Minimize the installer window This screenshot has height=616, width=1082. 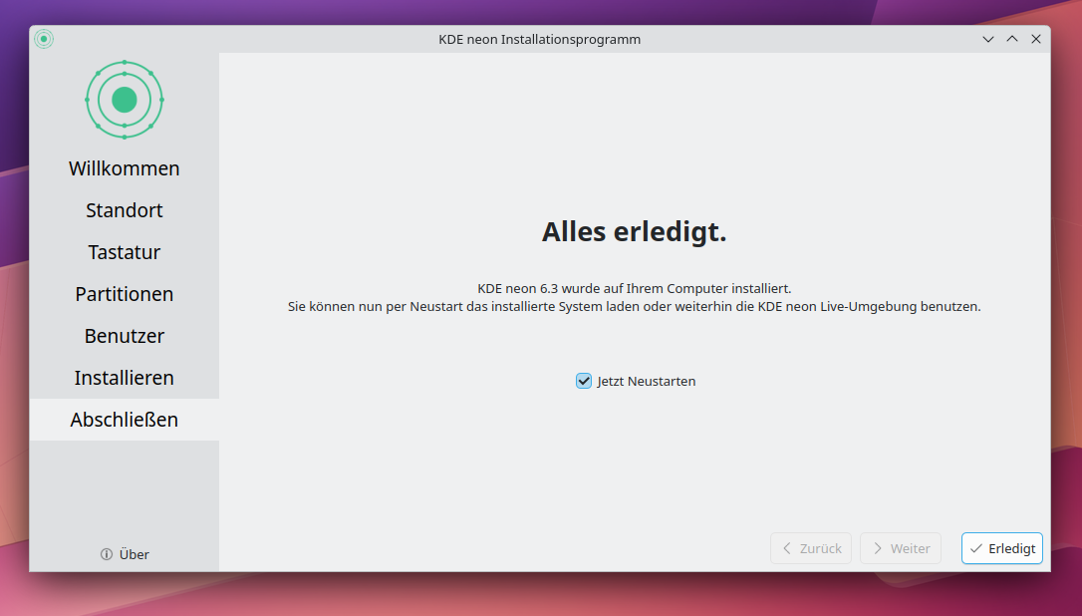pos(988,39)
